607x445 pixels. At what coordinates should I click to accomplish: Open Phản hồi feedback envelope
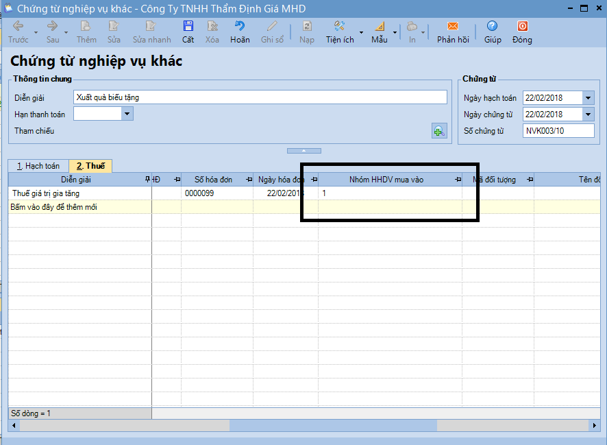click(x=453, y=27)
